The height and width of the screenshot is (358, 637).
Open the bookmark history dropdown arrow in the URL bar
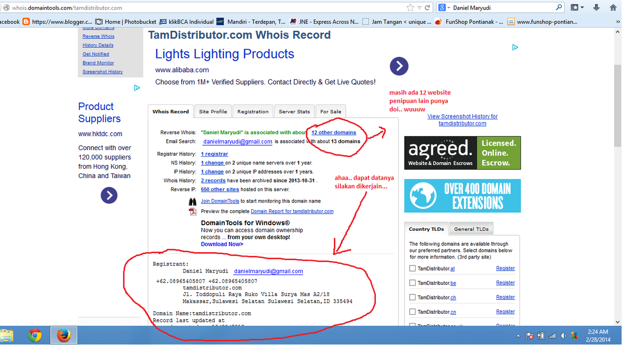tap(420, 8)
